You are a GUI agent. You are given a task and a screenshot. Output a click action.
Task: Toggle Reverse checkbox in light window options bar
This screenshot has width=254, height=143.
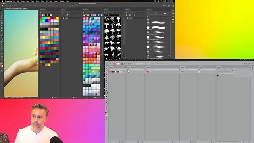tap(153, 64)
